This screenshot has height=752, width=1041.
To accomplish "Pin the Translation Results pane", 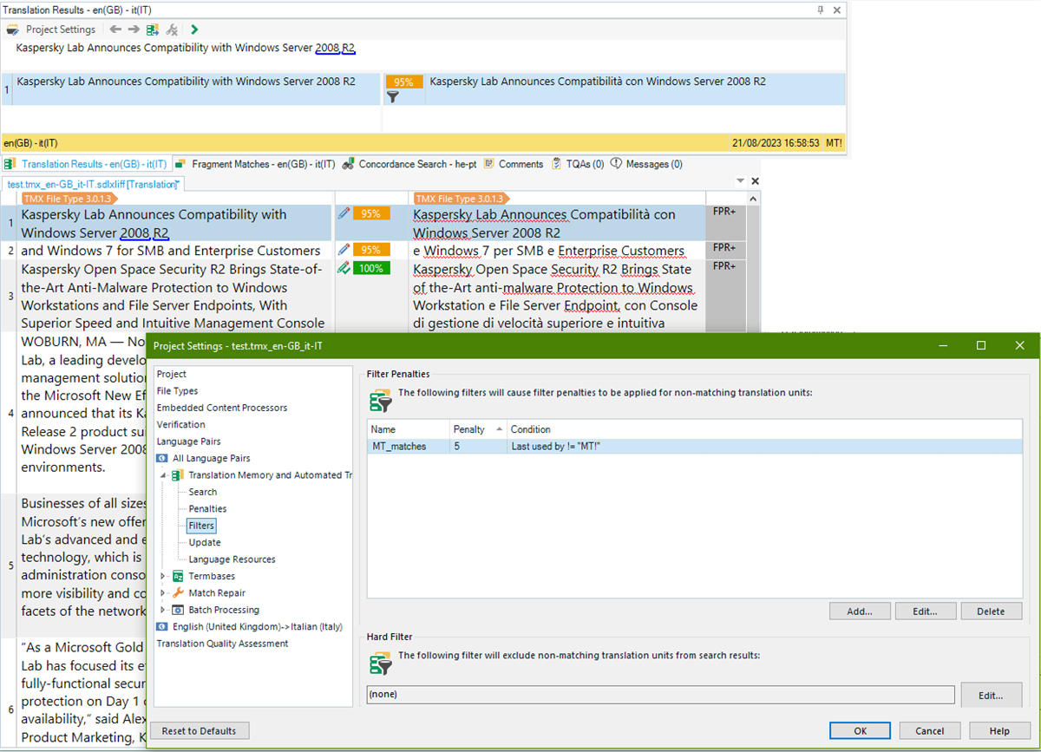I will [821, 10].
